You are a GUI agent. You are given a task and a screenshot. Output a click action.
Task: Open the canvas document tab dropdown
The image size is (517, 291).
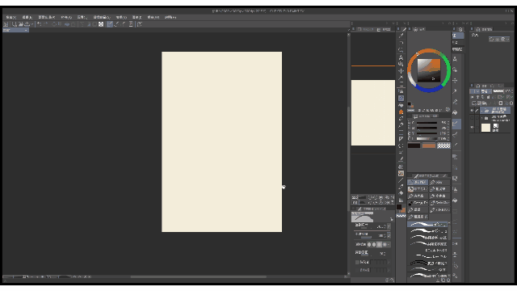click(26, 30)
